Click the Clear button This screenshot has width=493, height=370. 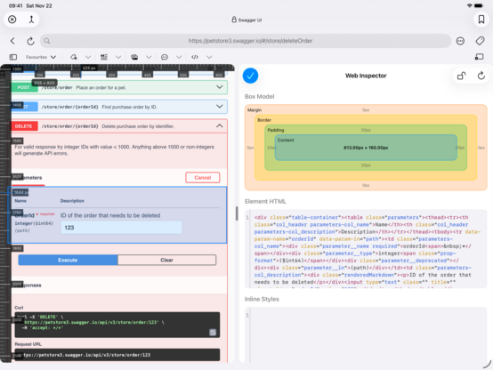pos(167,260)
